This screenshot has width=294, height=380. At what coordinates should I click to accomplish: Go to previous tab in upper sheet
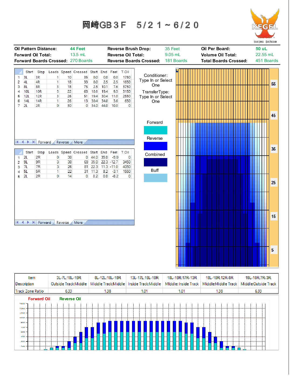23,142
